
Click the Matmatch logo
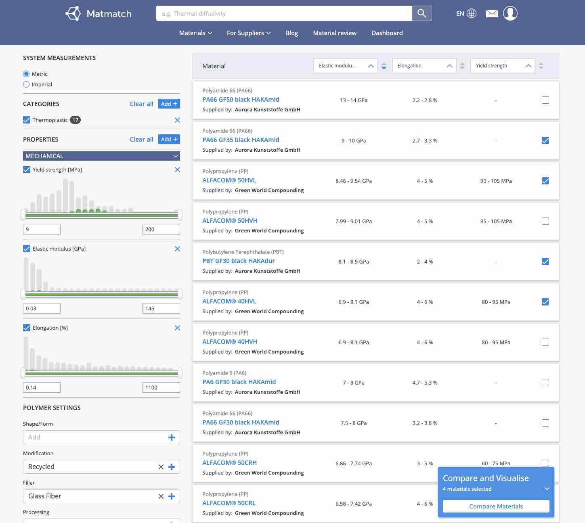(x=98, y=13)
